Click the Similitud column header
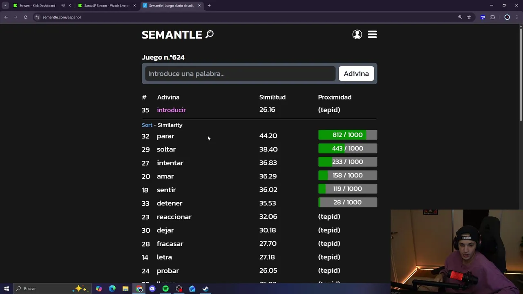 point(273,97)
